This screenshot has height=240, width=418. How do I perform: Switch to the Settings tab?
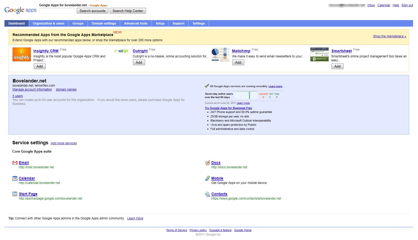199,23
